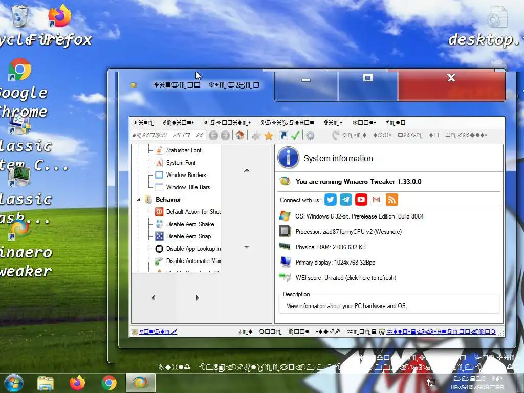Image resolution: width=524 pixels, height=393 pixels.
Task: Select the Winaero Tweaker desktop shortcut
Action: 19,230
